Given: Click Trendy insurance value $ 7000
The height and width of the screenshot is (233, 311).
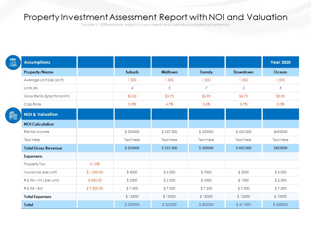Looking at the screenshot, I should coord(206,172).
